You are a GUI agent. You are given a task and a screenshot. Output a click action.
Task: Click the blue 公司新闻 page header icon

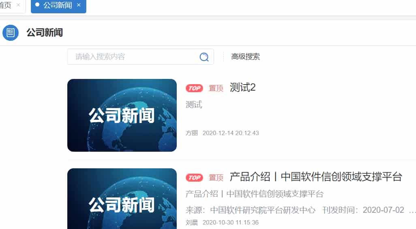pyautogui.click(x=11, y=32)
